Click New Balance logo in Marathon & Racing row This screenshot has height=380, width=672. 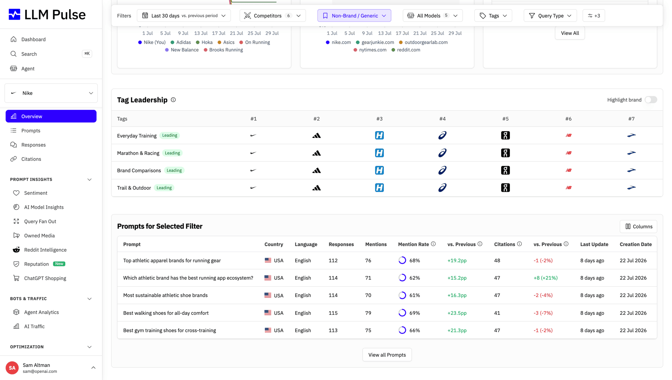tap(568, 153)
